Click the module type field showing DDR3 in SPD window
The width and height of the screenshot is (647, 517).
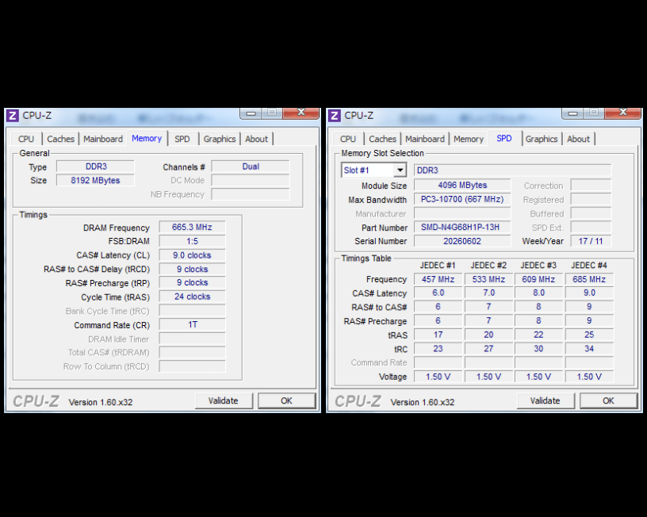[512, 170]
